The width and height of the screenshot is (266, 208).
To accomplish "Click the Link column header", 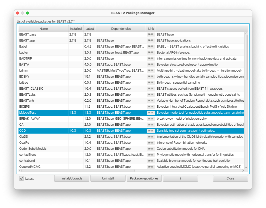I will tap(151, 29).
